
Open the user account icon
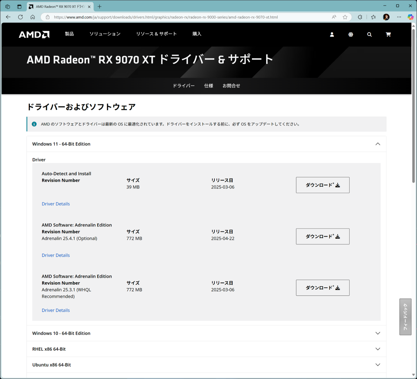[332, 34]
